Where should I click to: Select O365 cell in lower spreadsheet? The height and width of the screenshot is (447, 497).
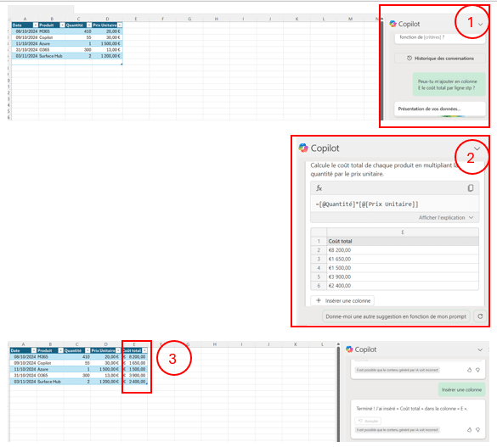pyautogui.click(x=50, y=376)
